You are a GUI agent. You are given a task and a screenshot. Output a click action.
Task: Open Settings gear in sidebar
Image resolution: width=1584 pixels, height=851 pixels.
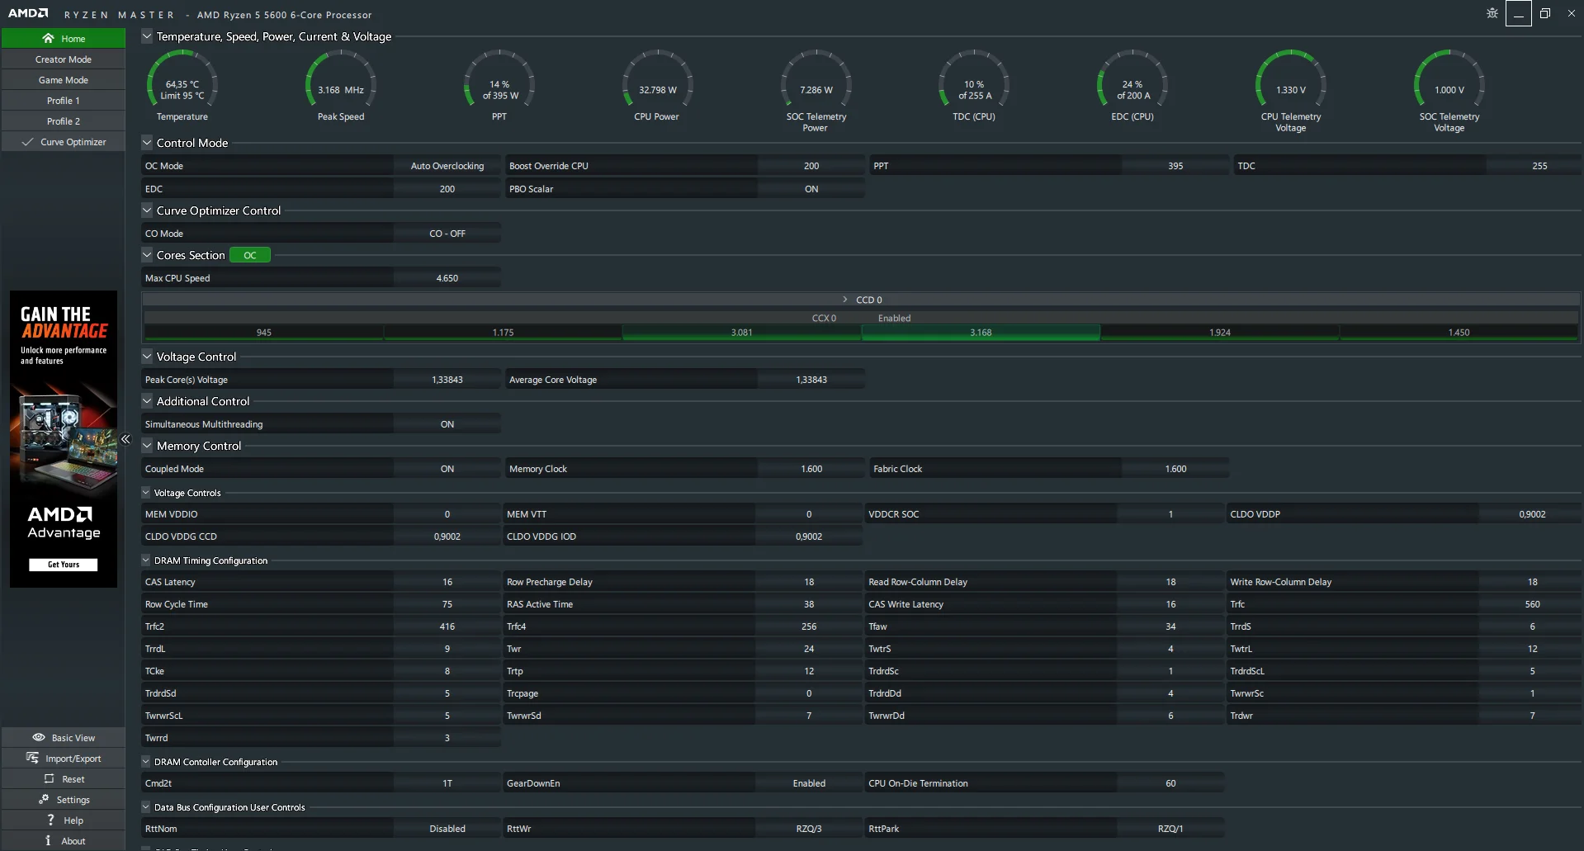[x=44, y=799]
